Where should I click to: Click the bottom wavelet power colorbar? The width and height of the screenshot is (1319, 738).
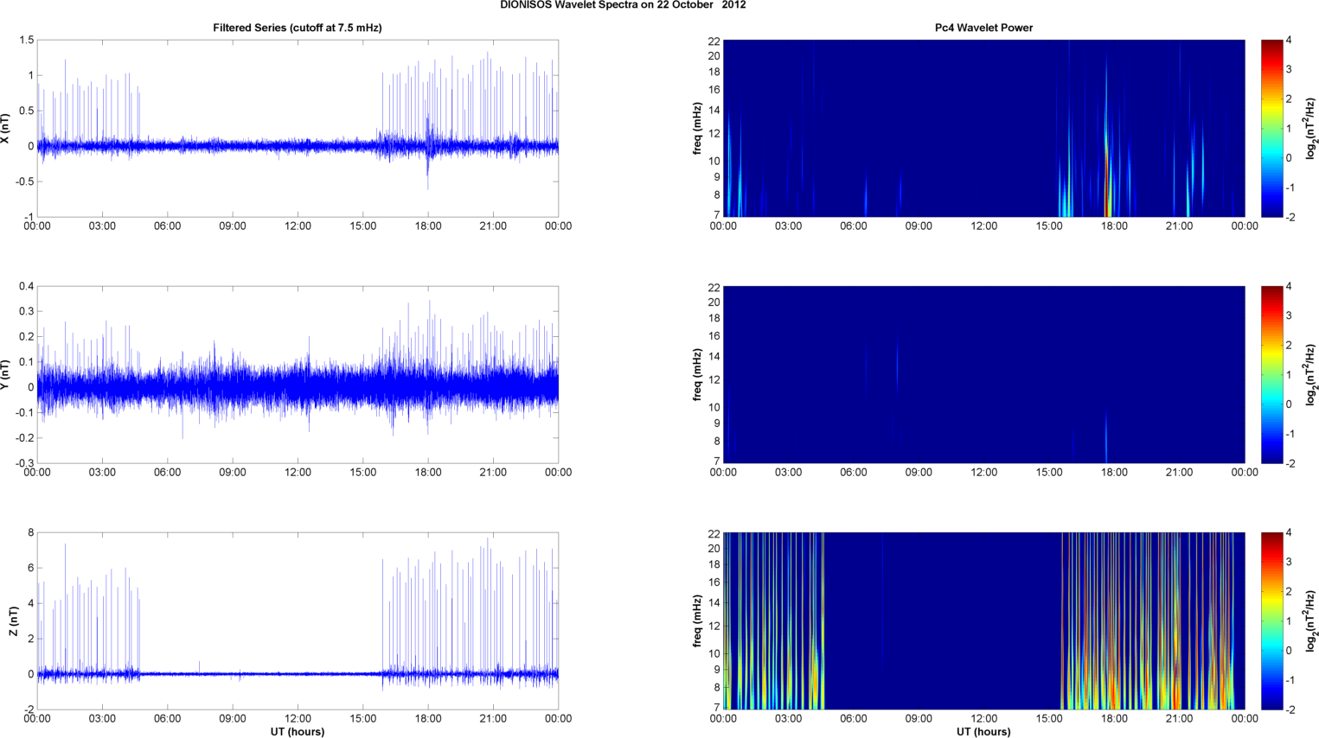coord(1271,620)
